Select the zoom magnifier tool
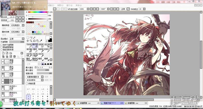Screen dimensions: 203x109 tap(31, 41)
